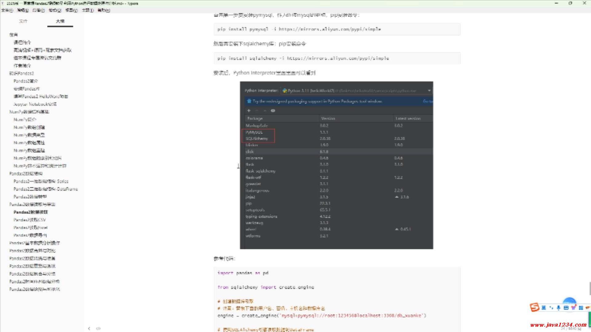The width and height of the screenshot is (591, 332).
Task: Switch to the 大纲 outline tab
Action: coord(60,21)
